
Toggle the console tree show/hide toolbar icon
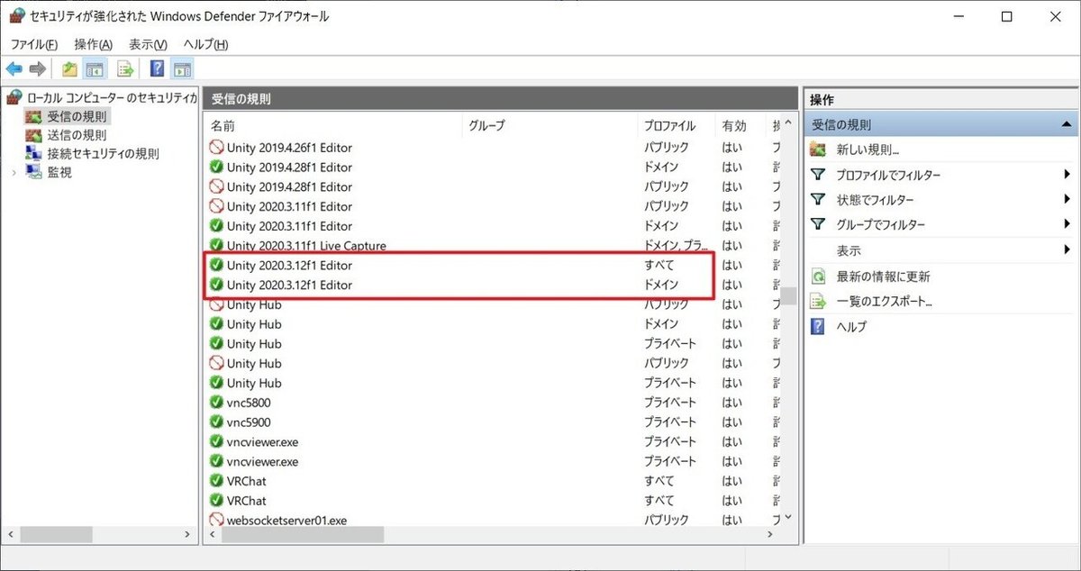point(95,68)
